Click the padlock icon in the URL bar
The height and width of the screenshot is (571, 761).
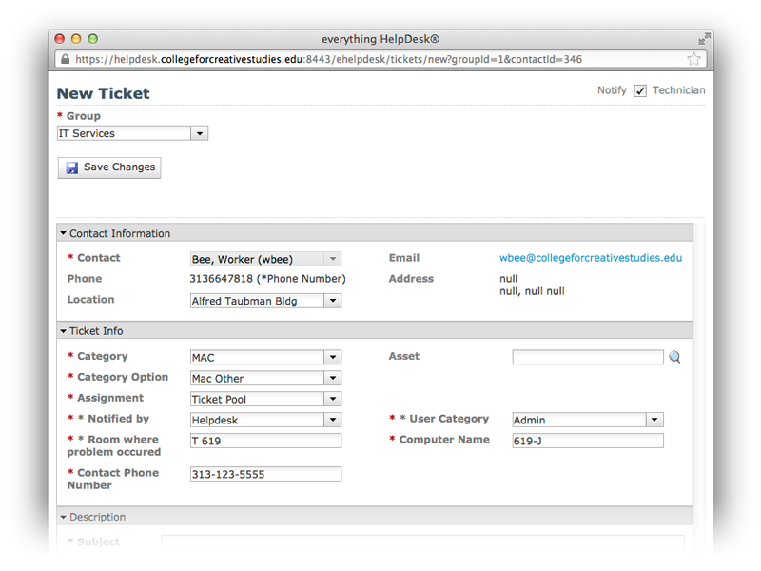[x=65, y=59]
